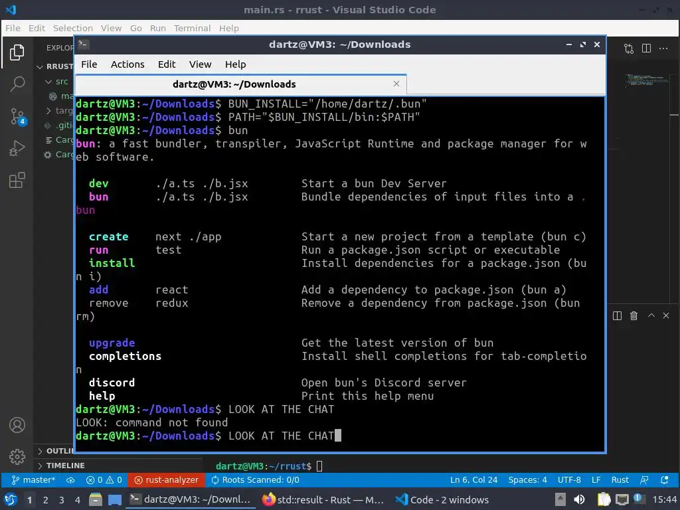Screen dimensions: 680x510
Task: Collapse the src folder in explorer
Action: point(57,81)
